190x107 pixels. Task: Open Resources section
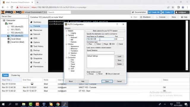38,30
